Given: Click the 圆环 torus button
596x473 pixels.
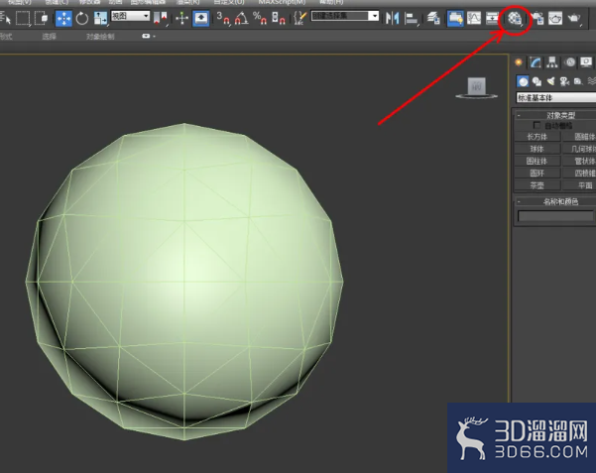Looking at the screenshot, I should (537, 173).
